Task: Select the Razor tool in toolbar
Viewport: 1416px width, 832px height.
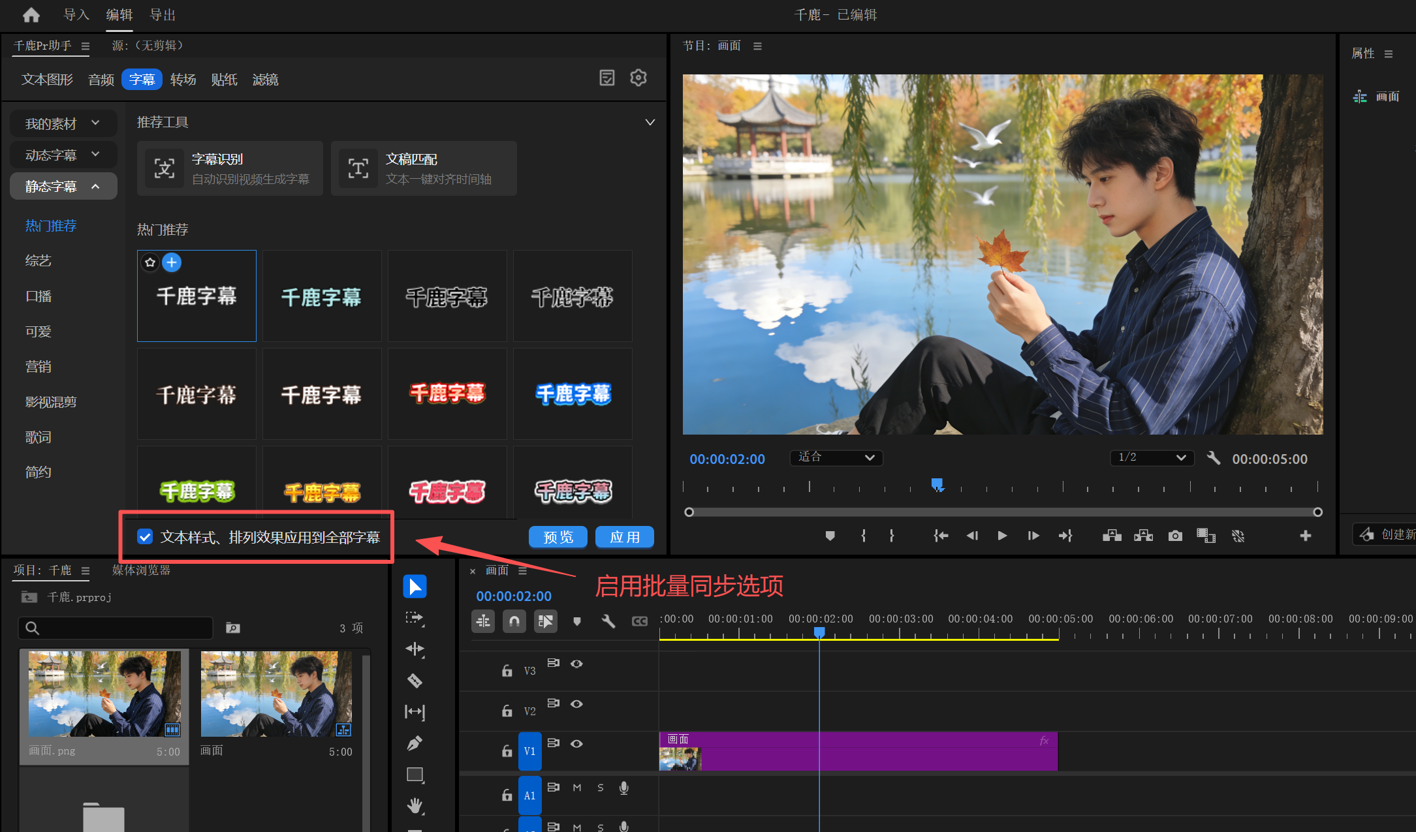Action: [415, 681]
